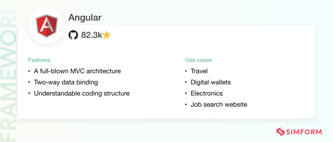Click the white circle around Angular logo
Viewport: 333px width, 142px height.
point(47,25)
